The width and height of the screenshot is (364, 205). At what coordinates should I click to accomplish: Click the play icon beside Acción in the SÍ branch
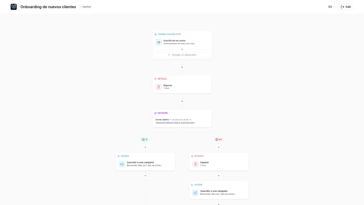119,156
